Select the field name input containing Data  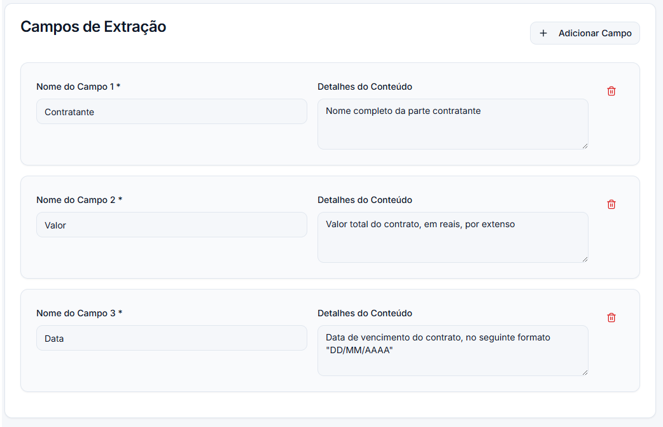pyautogui.click(x=171, y=338)
